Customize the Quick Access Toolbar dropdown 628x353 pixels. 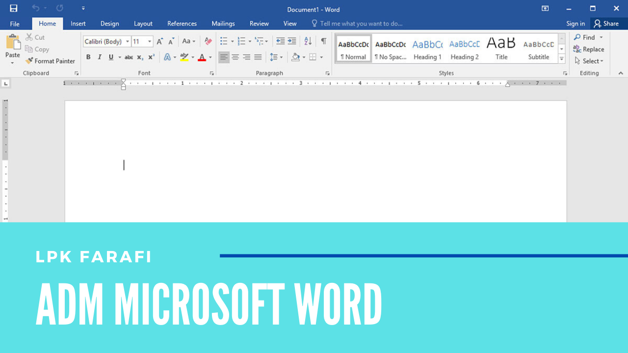click(x=83, y=8)
